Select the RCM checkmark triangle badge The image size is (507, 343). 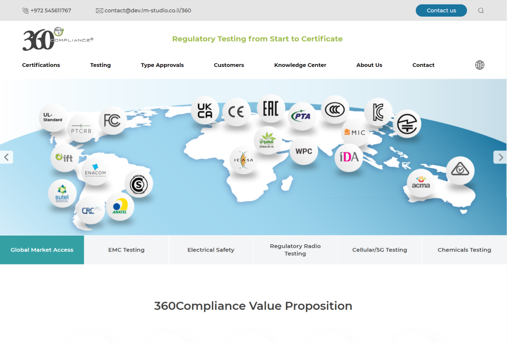point(460,170)
